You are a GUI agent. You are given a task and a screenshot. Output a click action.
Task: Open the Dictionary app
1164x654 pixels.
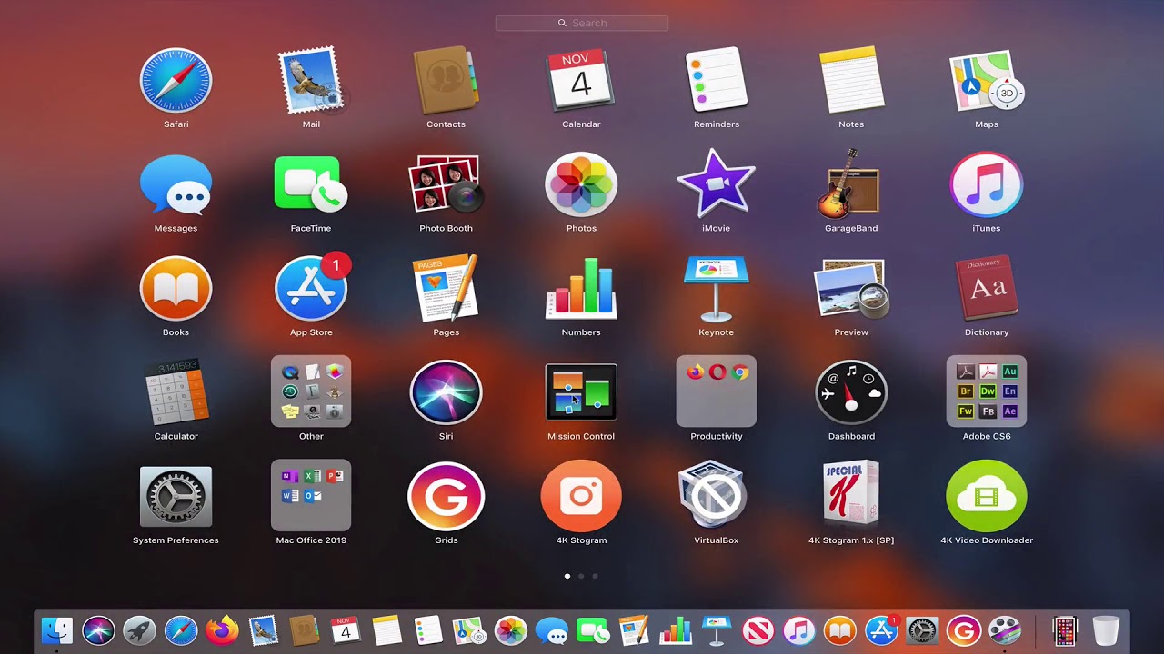pyautogui.click(x=987, y=290)
